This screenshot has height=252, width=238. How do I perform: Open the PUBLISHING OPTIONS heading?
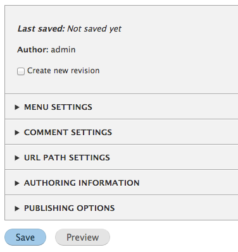click(x=69, y=208)
